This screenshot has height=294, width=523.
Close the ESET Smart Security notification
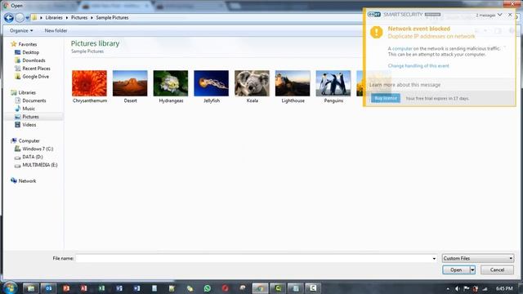(510, 15)
